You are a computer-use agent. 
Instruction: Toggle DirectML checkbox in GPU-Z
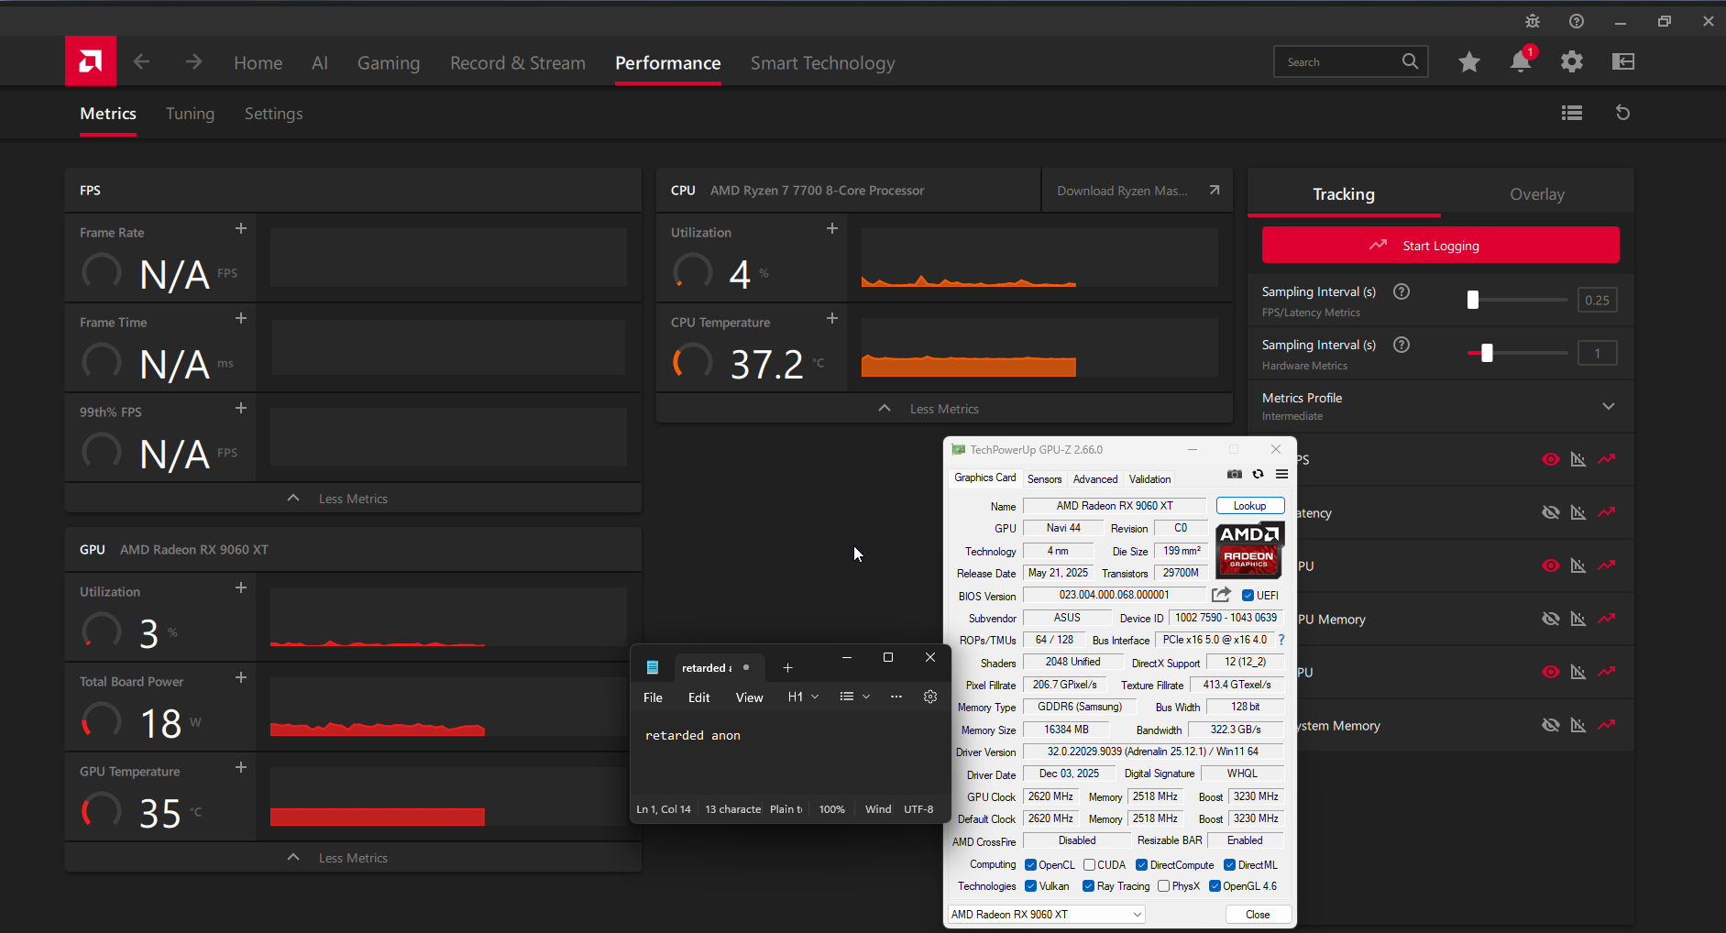[1229, 864]
